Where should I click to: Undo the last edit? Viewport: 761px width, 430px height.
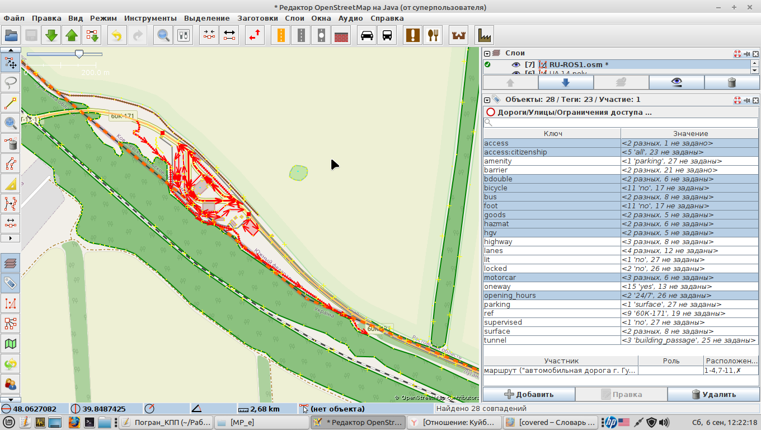click(116, 35)
